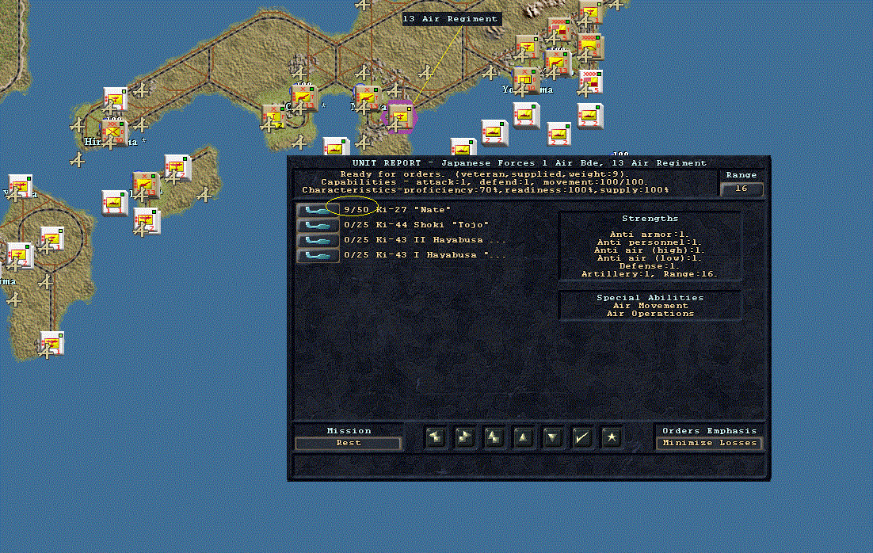
Task: Select the unit highlighted by purple hexagon
Action: pyautogui.click(x=399, y=117)
